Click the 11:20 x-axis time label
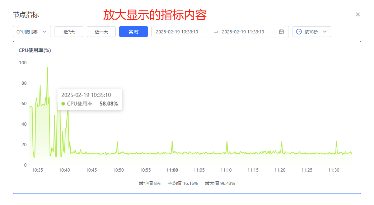The width and height of the screenshot is (374, 205). click(x=280, y=170)
